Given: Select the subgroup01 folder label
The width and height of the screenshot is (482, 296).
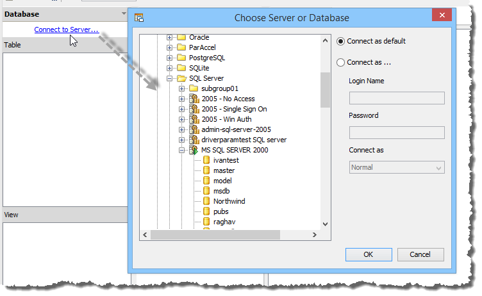Looking at the screenshot, I should coord(220,88).
